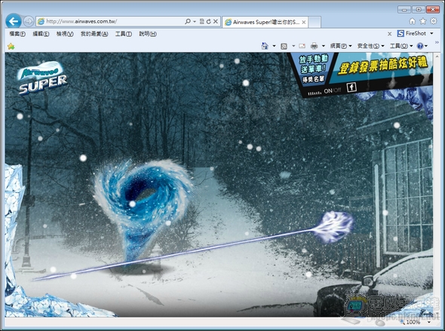Select the Airwaves Super browser tab
The height and width of the screenshot is (331, 445).
pyautogui.click(x=265, y=22)
